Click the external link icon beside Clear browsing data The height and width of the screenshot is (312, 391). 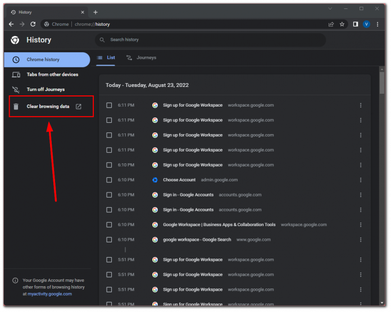point(79,107)
